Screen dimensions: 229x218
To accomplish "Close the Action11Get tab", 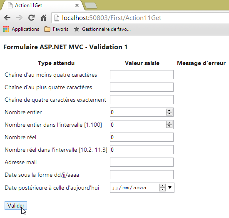I will point(77,5).
